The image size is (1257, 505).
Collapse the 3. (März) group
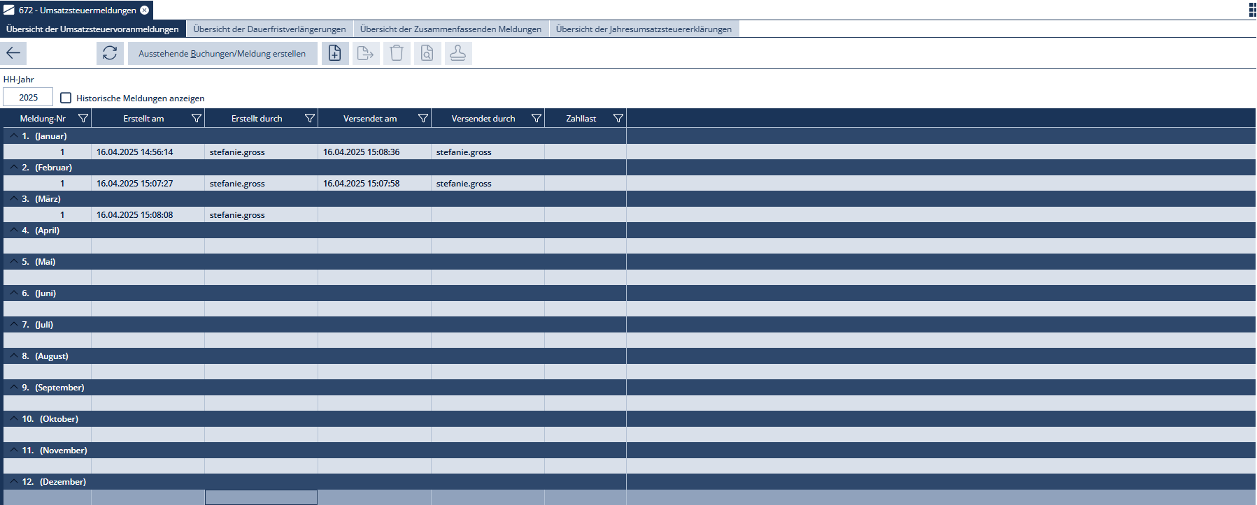pyautogui.click(x=13, y=198)
